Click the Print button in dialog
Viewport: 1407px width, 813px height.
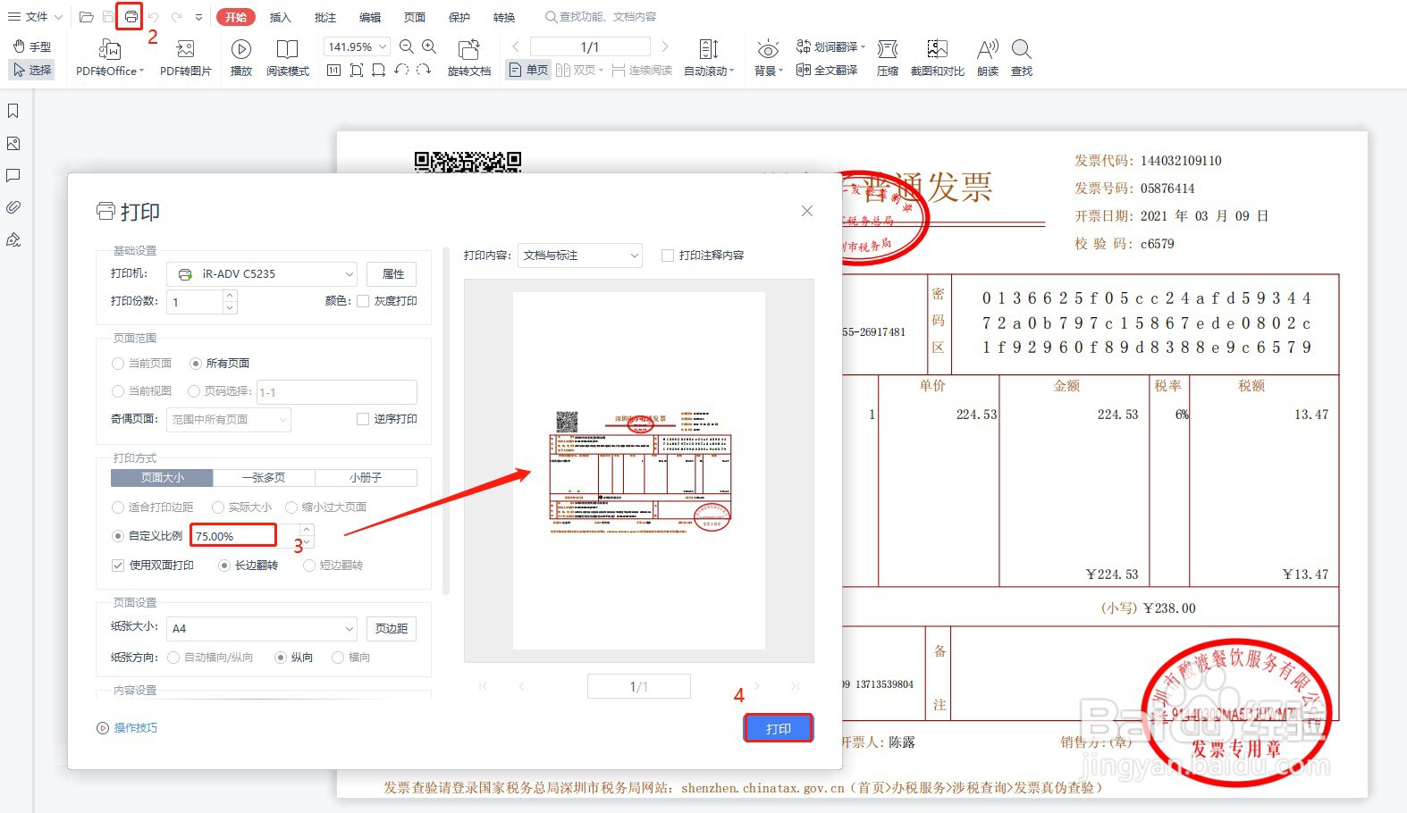coord(779,729)
